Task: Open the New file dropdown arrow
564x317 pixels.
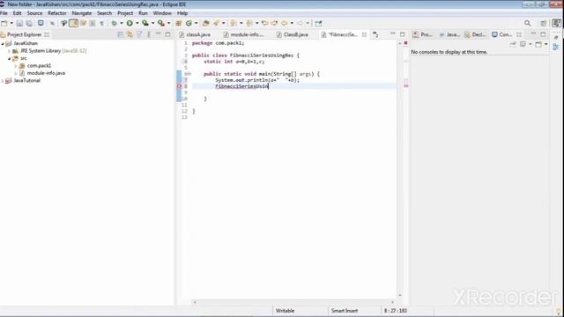Action: click(11, 24)
